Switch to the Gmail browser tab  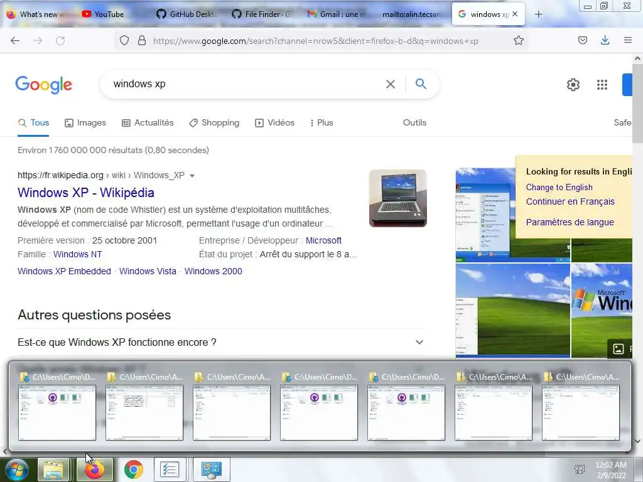(337, 14)
